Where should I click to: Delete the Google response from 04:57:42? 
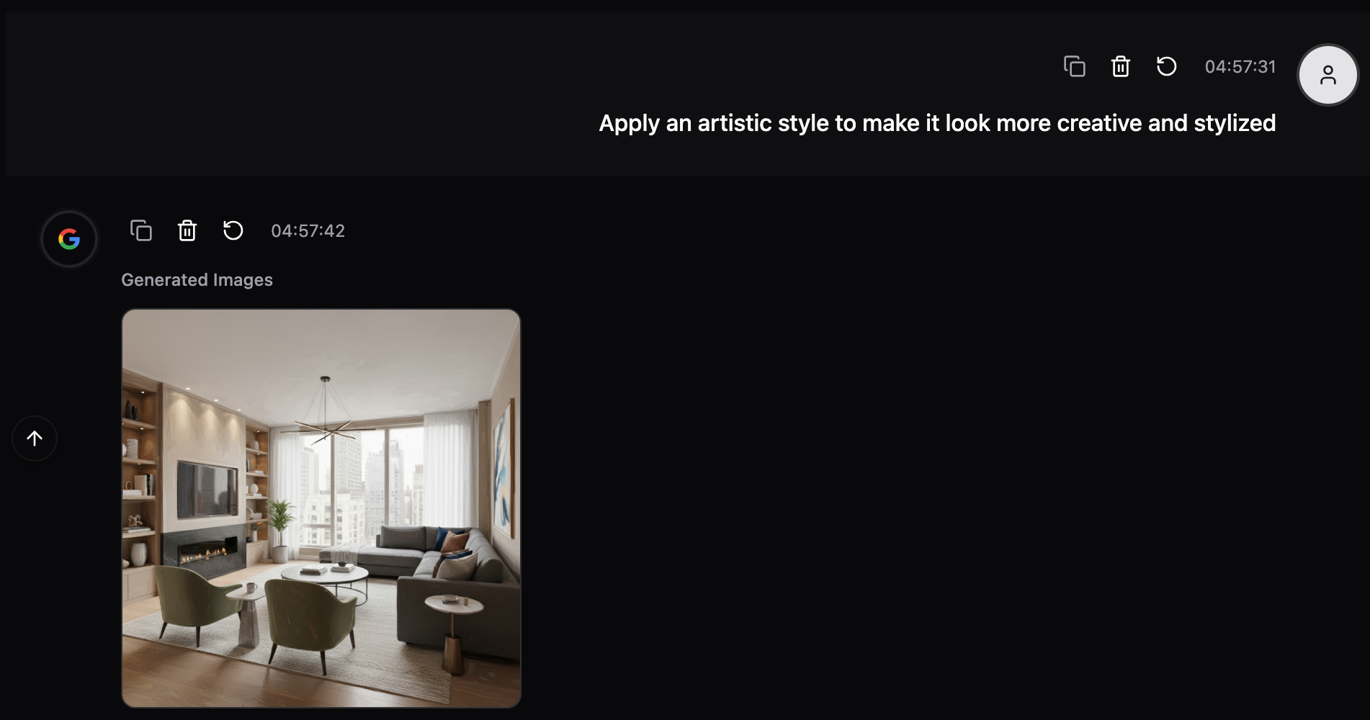click(x=187, y=230)
